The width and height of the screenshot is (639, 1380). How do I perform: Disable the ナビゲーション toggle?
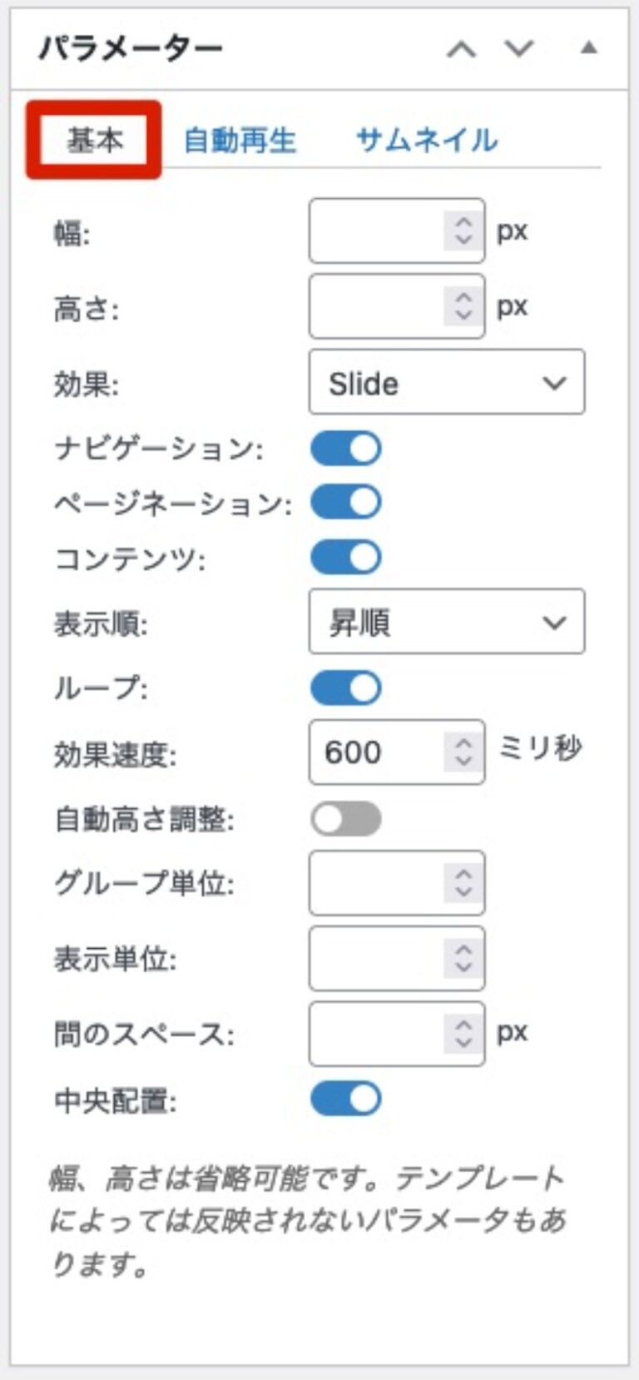point(346,447)
